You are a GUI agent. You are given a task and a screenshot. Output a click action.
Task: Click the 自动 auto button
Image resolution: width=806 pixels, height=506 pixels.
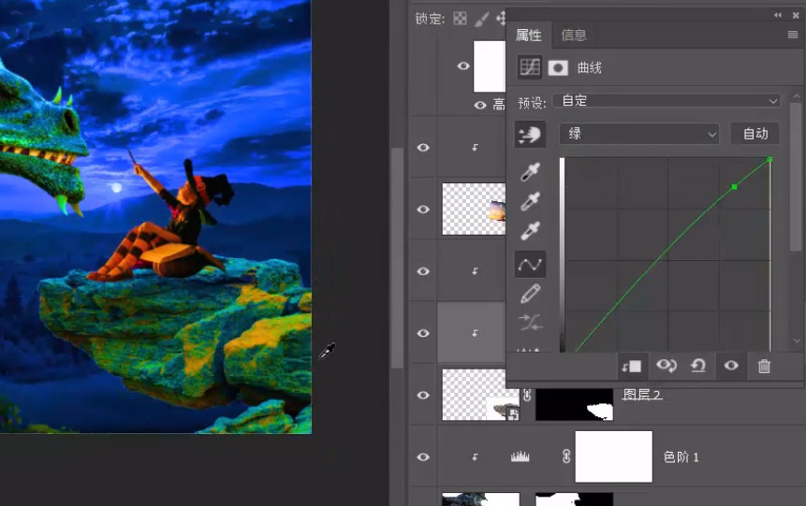pos(755,134)
